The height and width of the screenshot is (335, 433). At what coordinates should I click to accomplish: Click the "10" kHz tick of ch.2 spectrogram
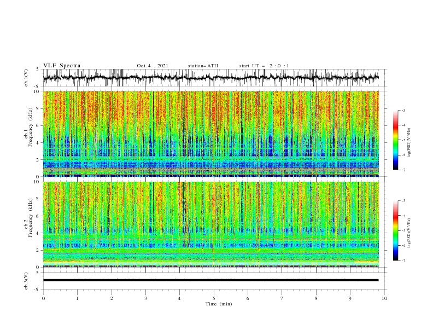coord(37,182)
